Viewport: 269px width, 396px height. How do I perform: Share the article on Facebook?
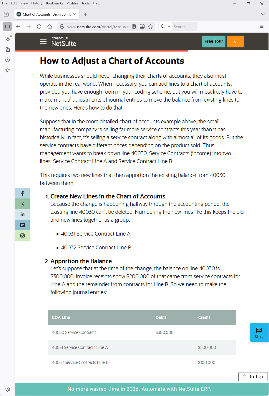22,193
